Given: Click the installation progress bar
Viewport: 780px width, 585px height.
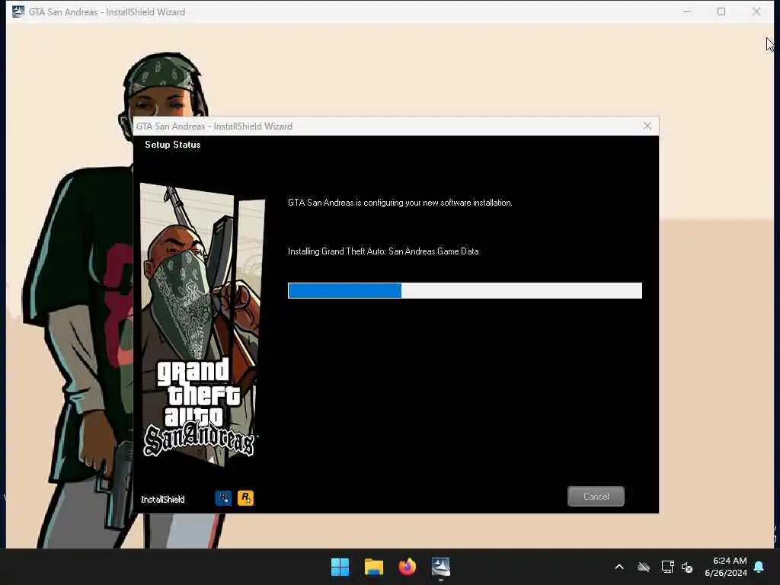Looking at the screenshot, I should 465,290.
